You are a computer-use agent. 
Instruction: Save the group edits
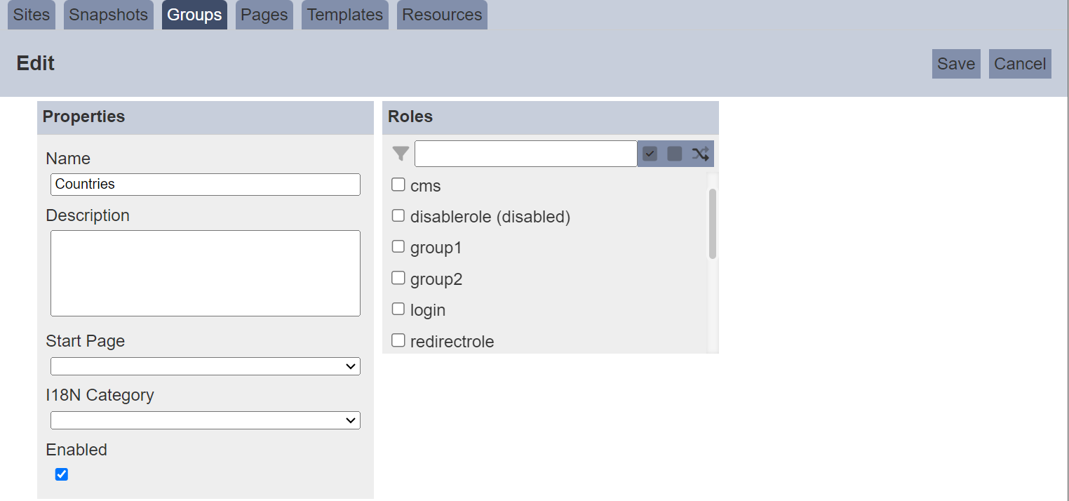pyautogui.click(x=956, y=64)
